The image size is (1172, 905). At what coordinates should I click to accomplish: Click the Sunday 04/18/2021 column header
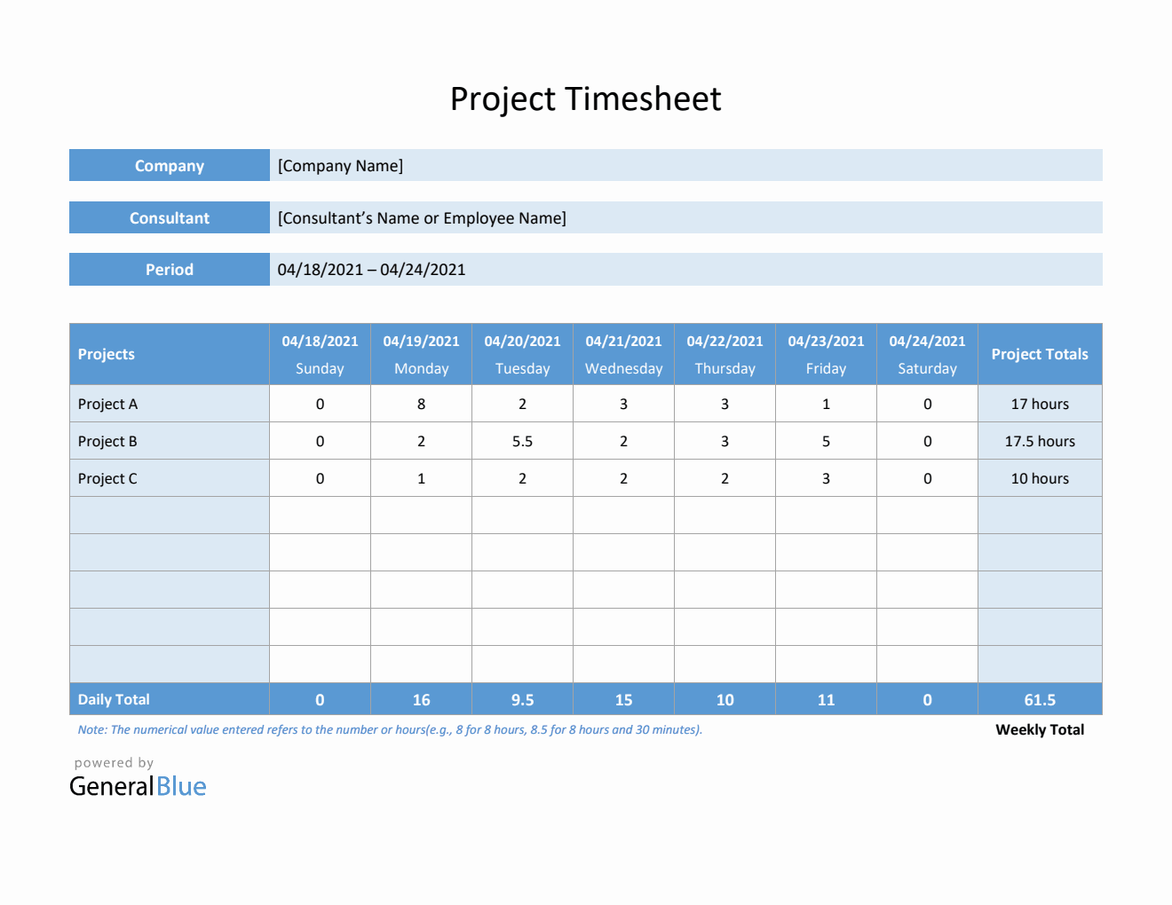pyautogui.click(x=320, y=354)
